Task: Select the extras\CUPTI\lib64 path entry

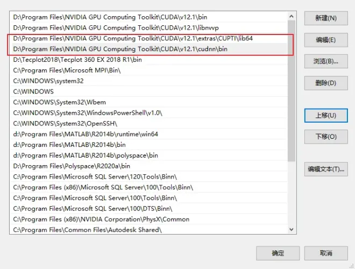Action: [x=148, y=39]
